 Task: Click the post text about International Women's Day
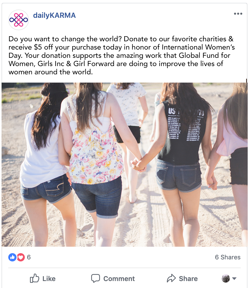click(x=122, y=55)
